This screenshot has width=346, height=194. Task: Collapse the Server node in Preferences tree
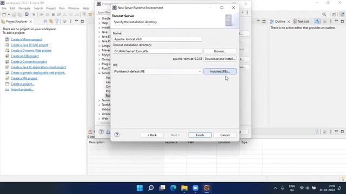click(x=99, y=73)
